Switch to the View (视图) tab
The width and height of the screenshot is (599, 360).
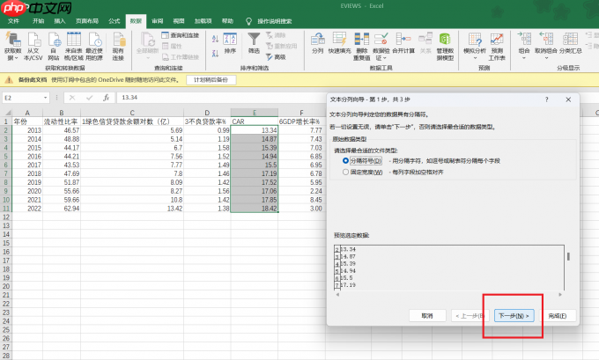pos(179,21)
